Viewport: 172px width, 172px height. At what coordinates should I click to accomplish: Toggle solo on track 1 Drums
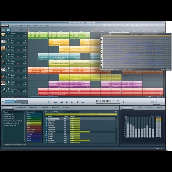tap(9, 36)
